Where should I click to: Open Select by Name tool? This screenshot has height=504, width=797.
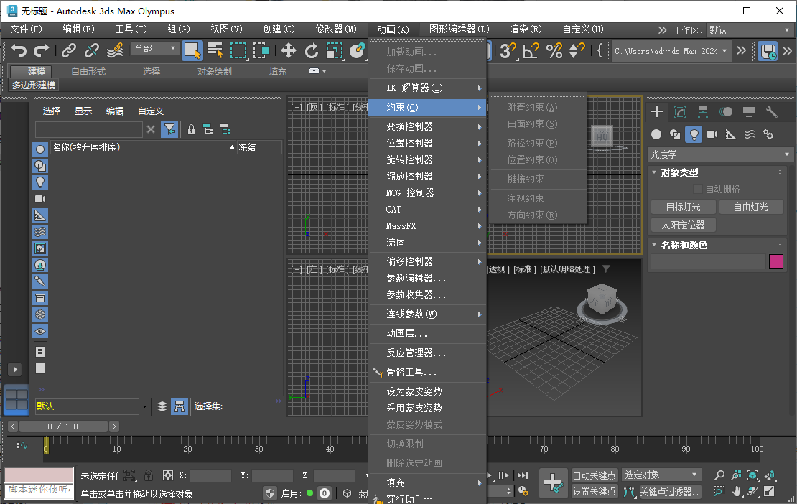(215, 50)
